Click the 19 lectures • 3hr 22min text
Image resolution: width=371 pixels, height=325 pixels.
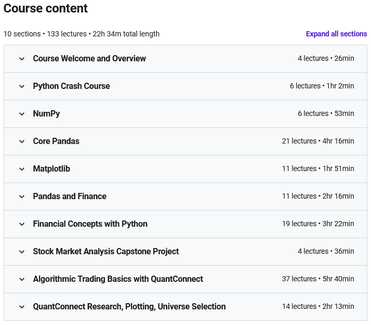[x=318, y=224]
